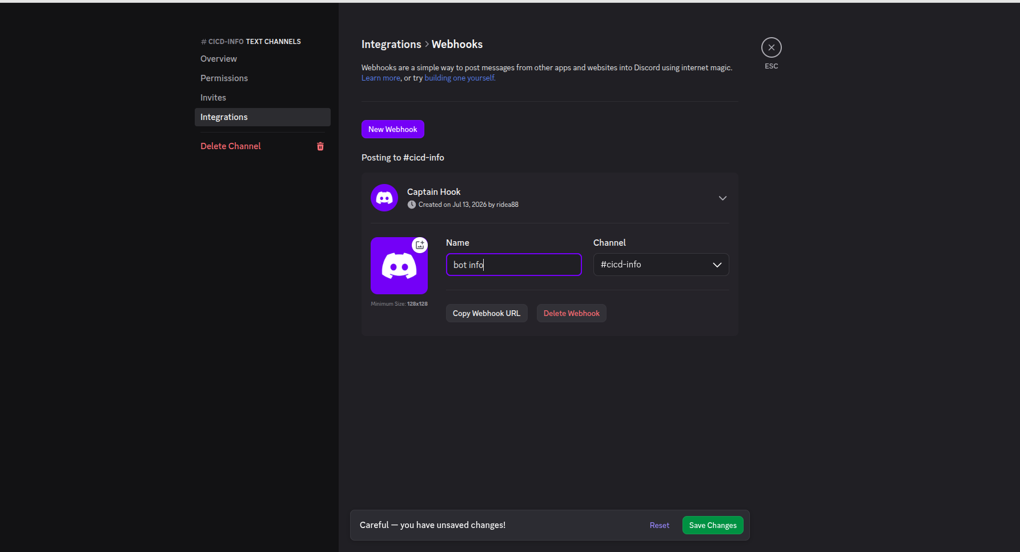
Task: Focus the webhook Name input field
Action: (x=514, y=265)
